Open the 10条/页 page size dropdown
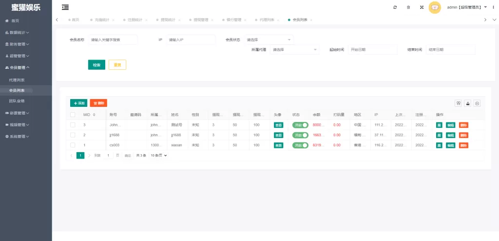499x241 pixels. click(158, 156)
